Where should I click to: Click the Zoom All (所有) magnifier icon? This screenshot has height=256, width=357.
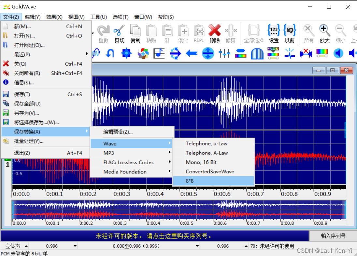click(309, 34)
